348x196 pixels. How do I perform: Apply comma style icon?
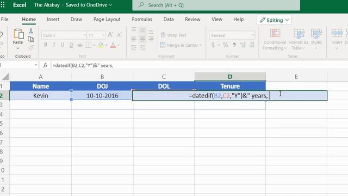point(234,45)
